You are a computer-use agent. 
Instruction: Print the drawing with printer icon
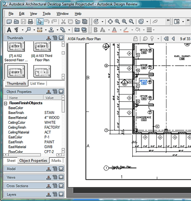[30, 21]
